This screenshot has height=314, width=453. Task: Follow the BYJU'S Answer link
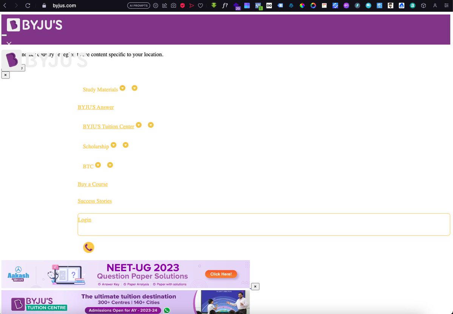[x=96, y=107]
